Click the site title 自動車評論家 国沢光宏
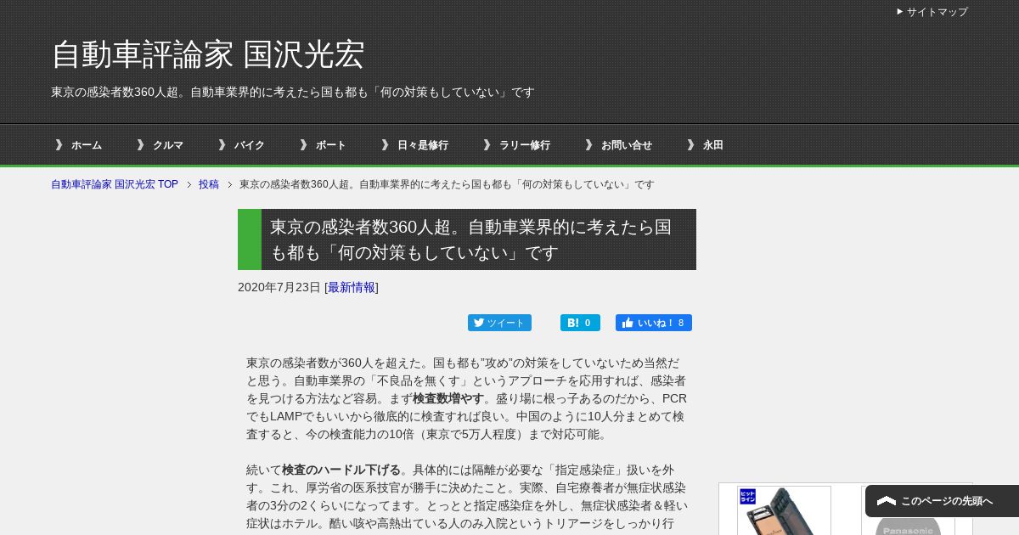 pos(208,54)
